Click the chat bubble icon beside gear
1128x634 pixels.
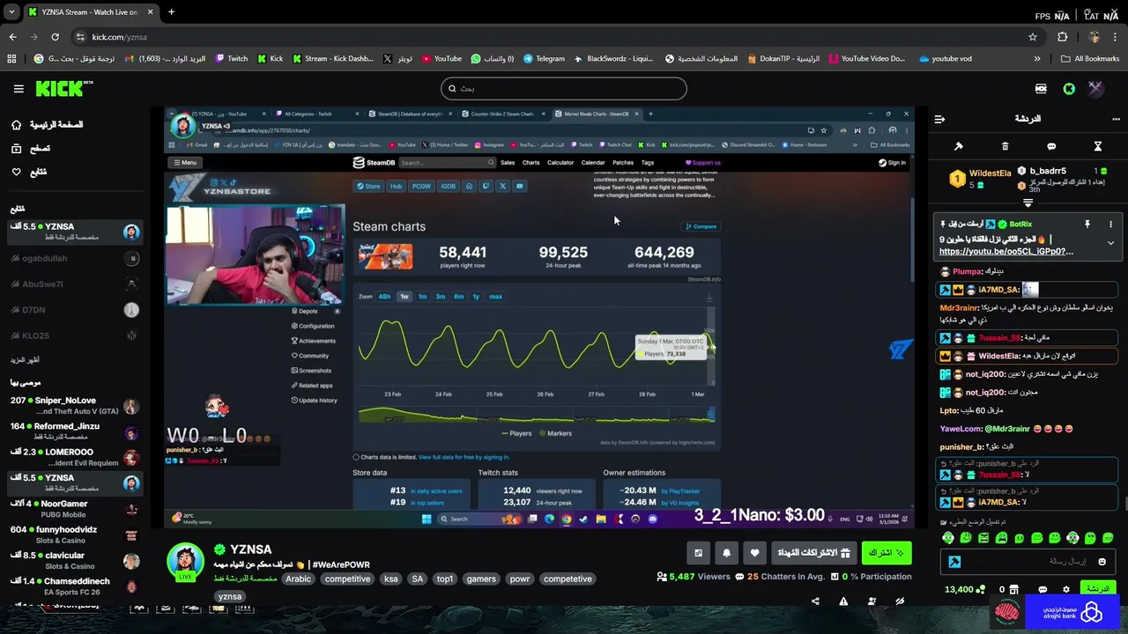(x=1043, y=589)
